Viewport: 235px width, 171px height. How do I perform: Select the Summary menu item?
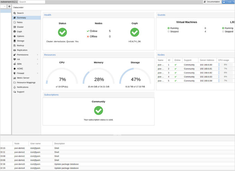(21, 18)
